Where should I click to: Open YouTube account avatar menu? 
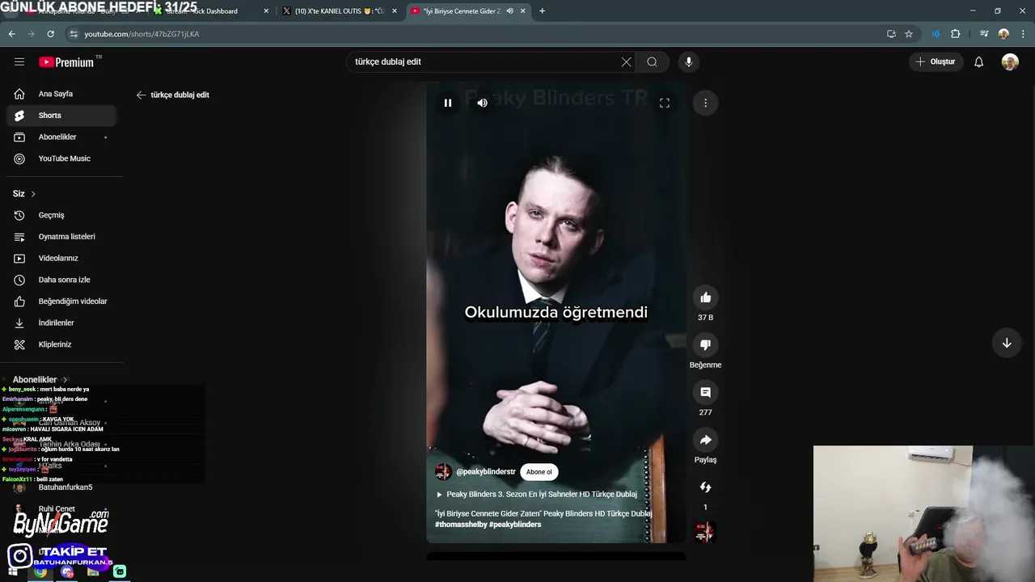tap(1010, 61)
